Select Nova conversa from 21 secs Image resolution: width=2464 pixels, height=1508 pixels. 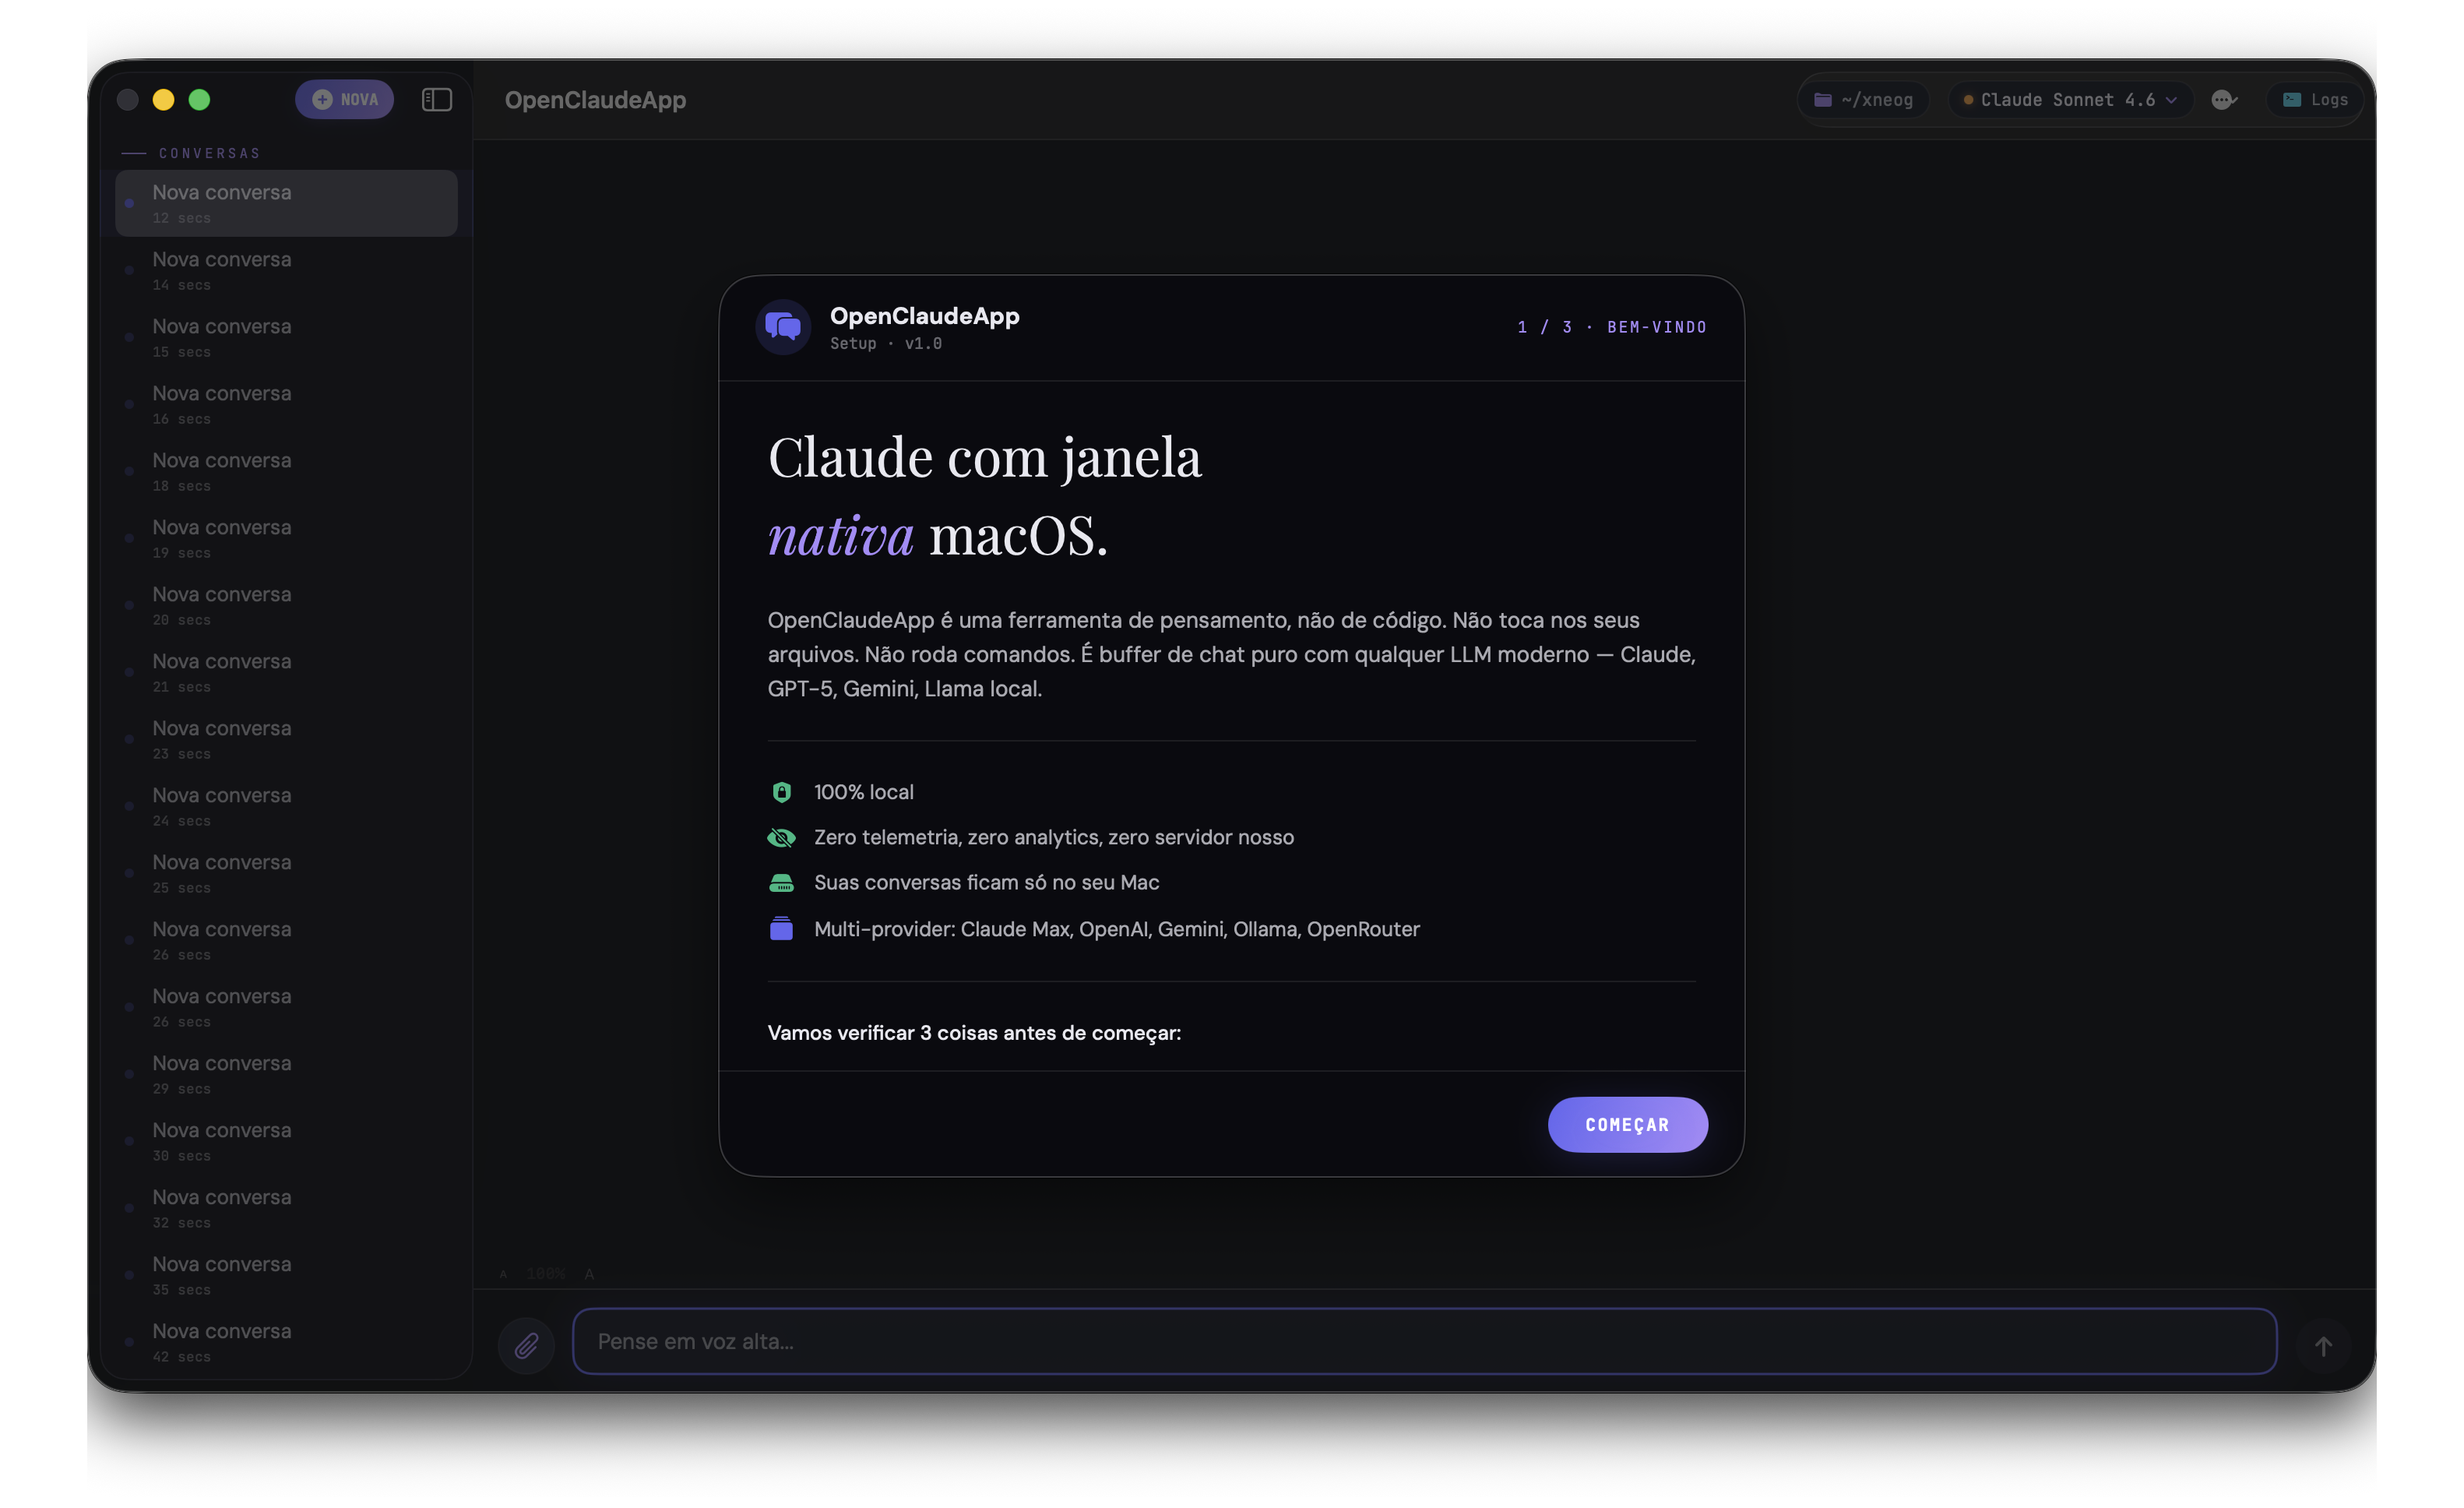(286, 672)
